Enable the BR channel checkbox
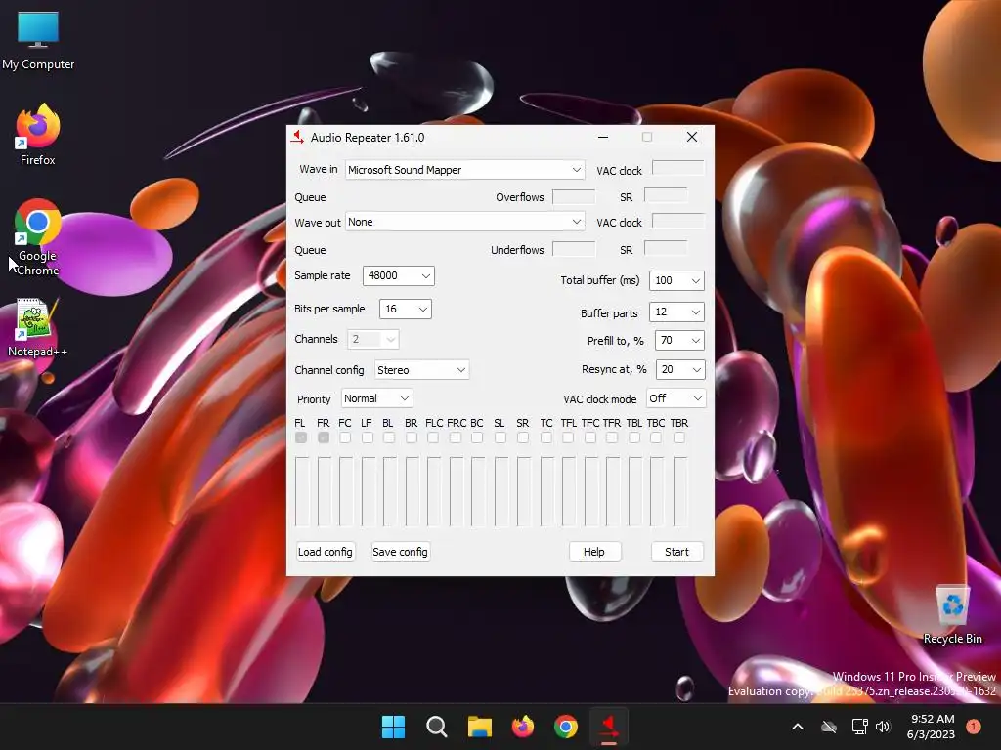 point(412,437)
